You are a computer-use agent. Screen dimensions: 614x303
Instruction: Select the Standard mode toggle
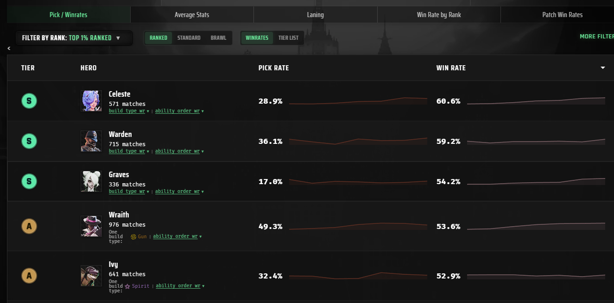click(189, 38)
